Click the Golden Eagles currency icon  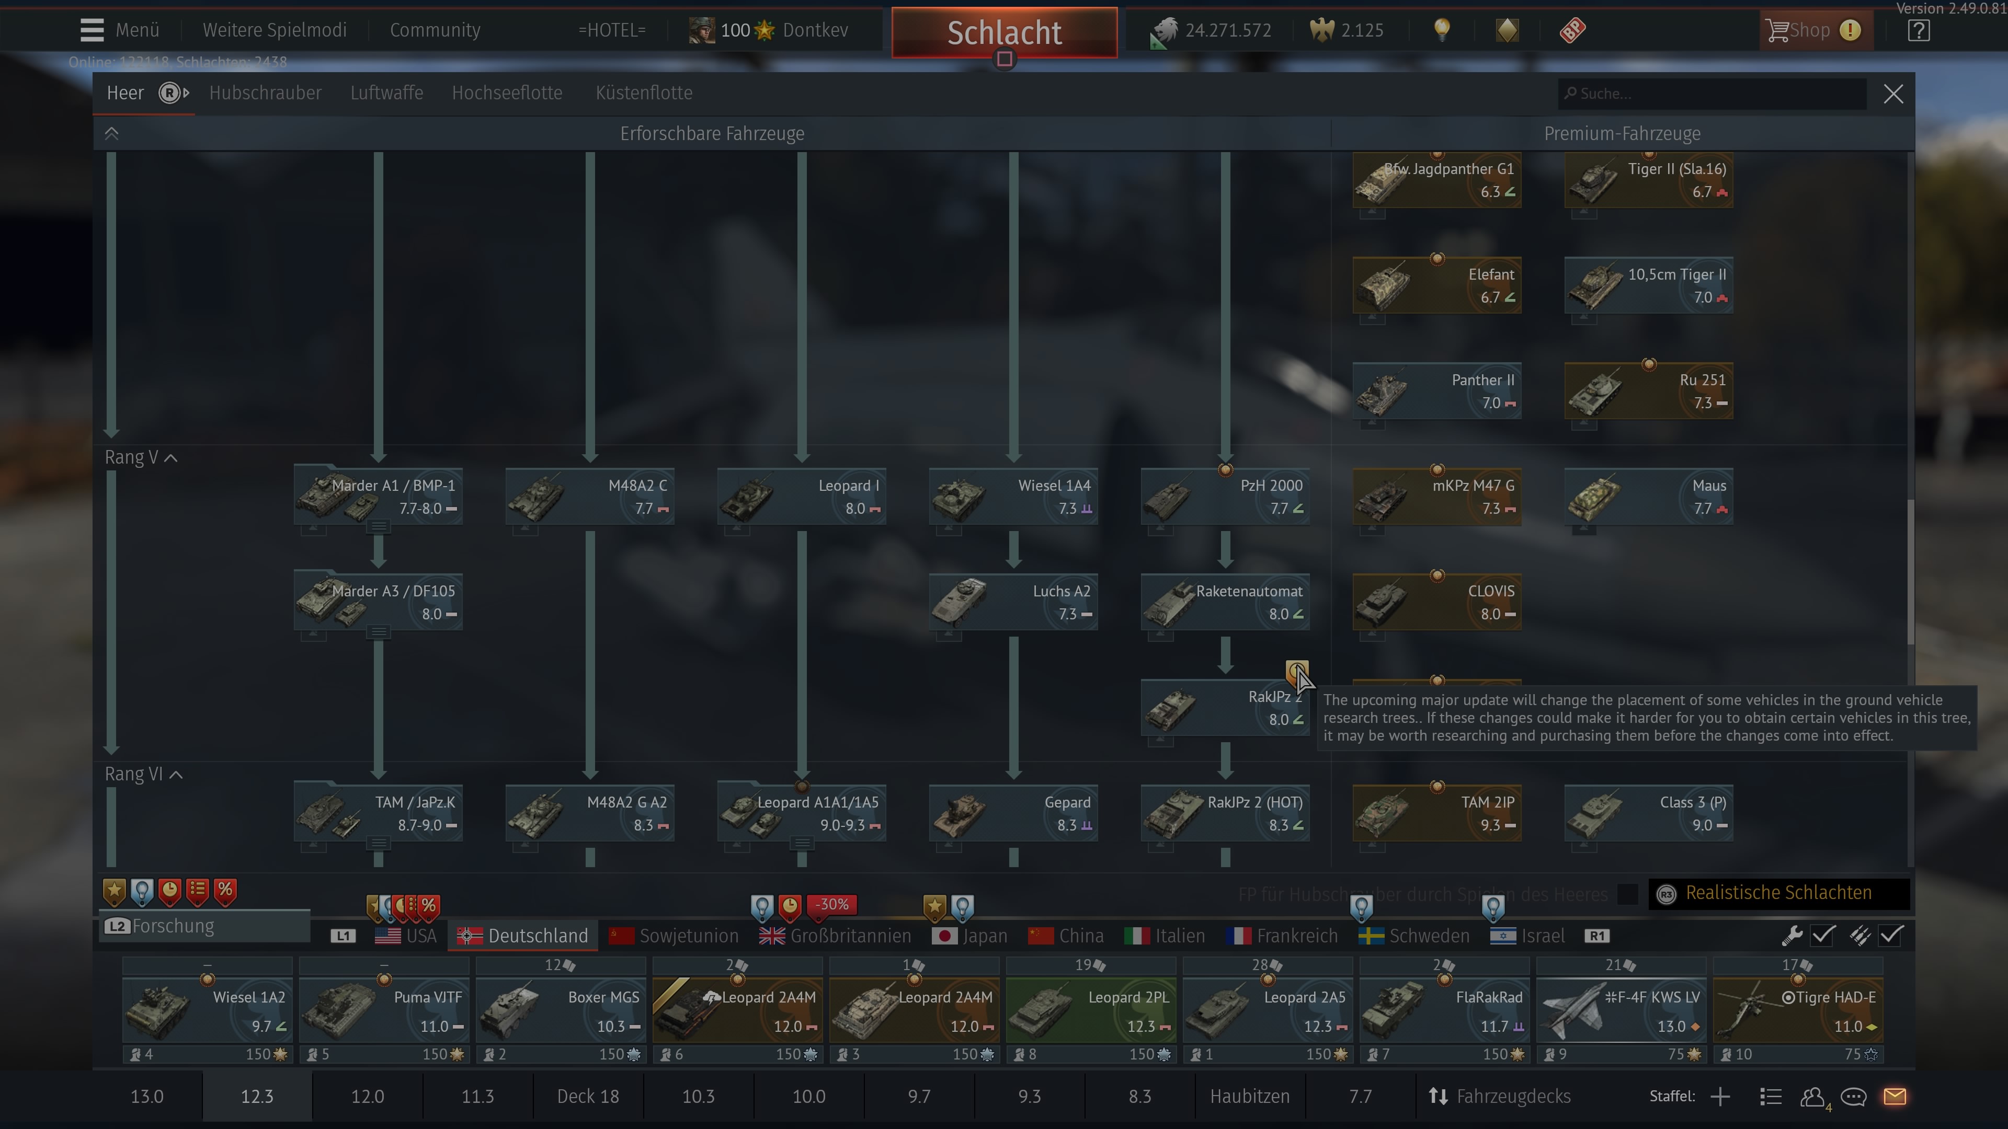(1322, 30)
